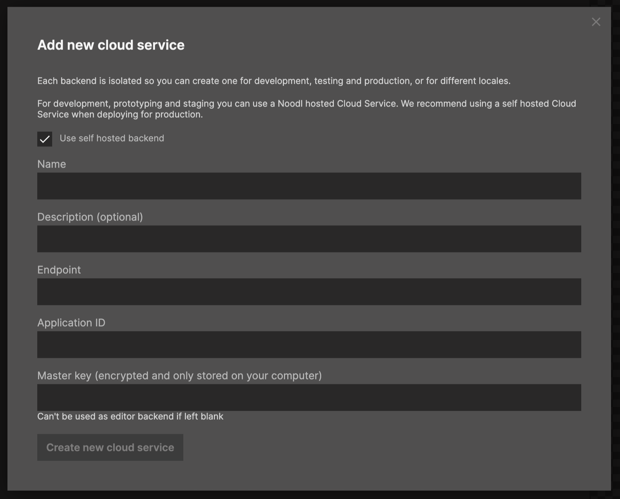620x499 pixels.
Task: Click the 'Can't be used as editor backend' hint
Action: (130, 416)
